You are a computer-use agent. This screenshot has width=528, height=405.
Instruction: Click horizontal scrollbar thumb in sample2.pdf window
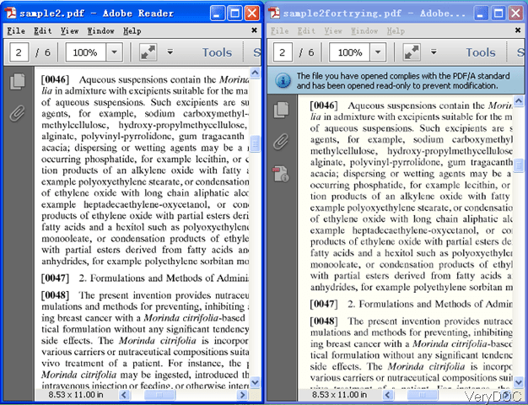click(x=159, y=395)
